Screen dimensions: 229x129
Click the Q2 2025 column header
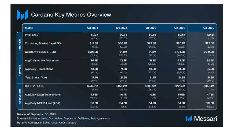tap(179, 28)
